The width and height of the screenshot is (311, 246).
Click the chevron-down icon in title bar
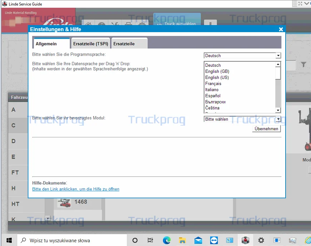306,4
